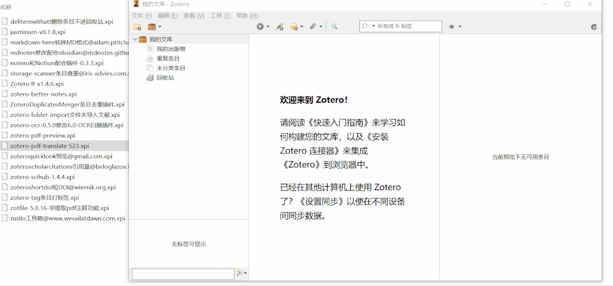Select zotero-pdf-preview.xpi in file explorer
613x286 pixels.
(x=43, y=136)
